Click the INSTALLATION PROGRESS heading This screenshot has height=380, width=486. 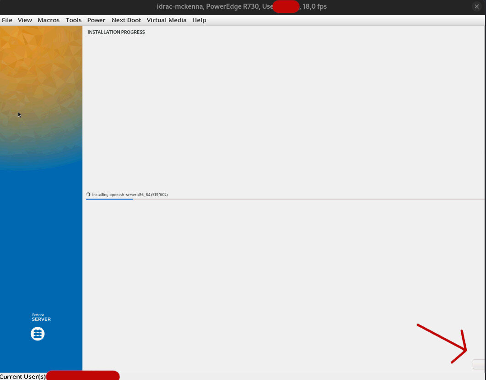click(x=116, y=32)
